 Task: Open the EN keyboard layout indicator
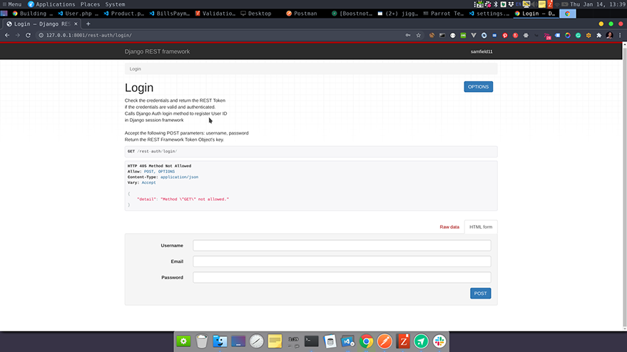tap(519, 4)
